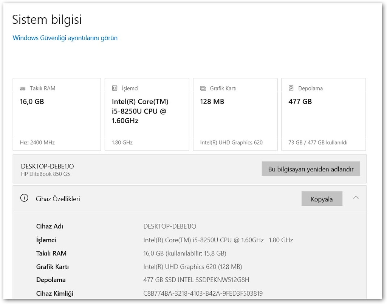
Task: Click the processor icon beside İşlemci
Action: (115, 88)
